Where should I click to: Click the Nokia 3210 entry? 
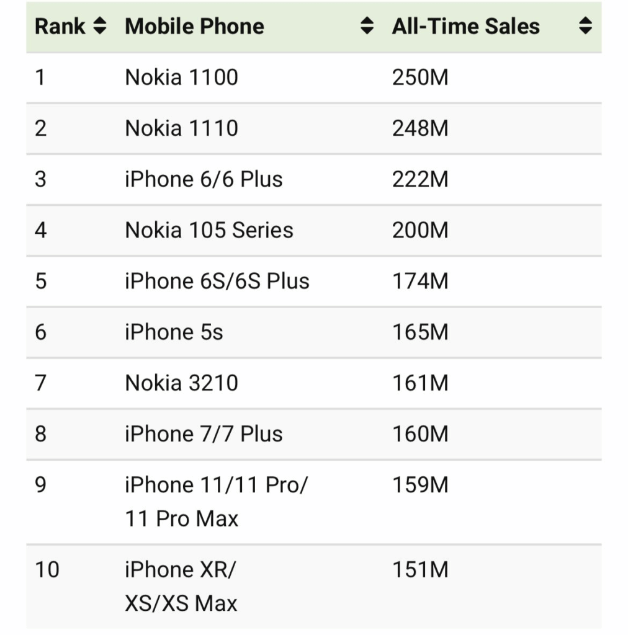point(181,383)
